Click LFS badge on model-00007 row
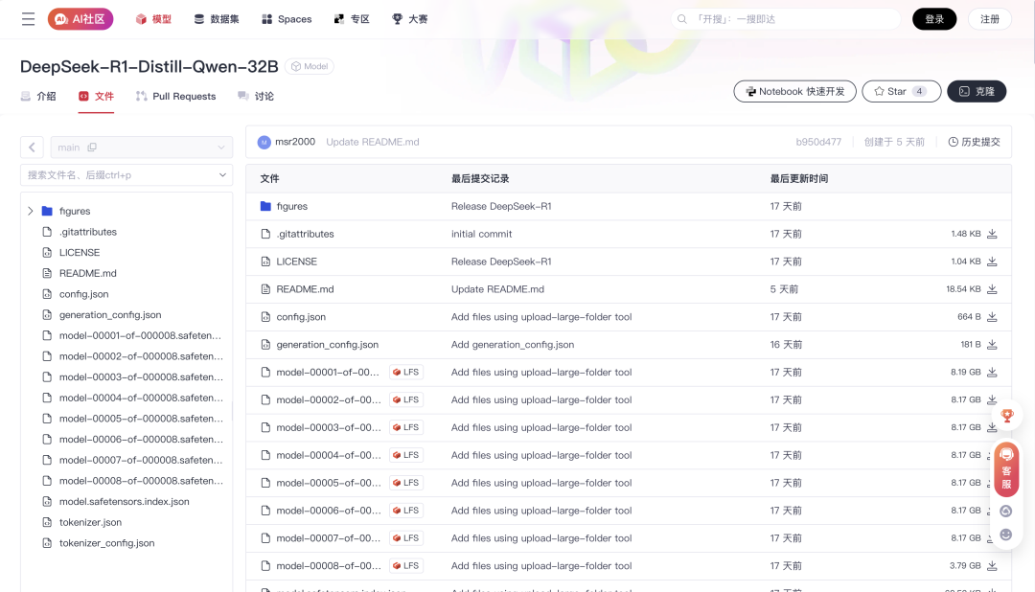The height and width of the screenshot is (592, 1035). coord(406,538)
